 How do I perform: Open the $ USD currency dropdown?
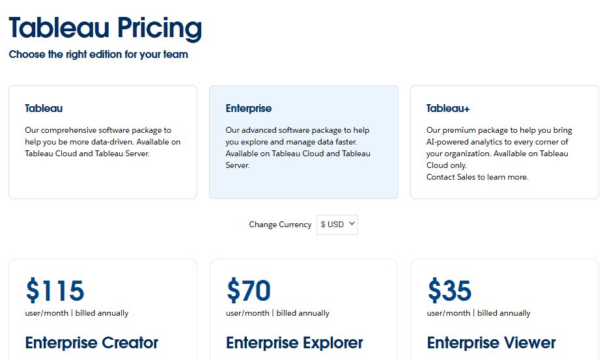click(x=337, y=225)
